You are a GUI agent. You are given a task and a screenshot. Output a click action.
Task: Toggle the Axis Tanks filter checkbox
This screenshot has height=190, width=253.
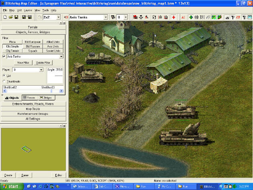point(4,56)
